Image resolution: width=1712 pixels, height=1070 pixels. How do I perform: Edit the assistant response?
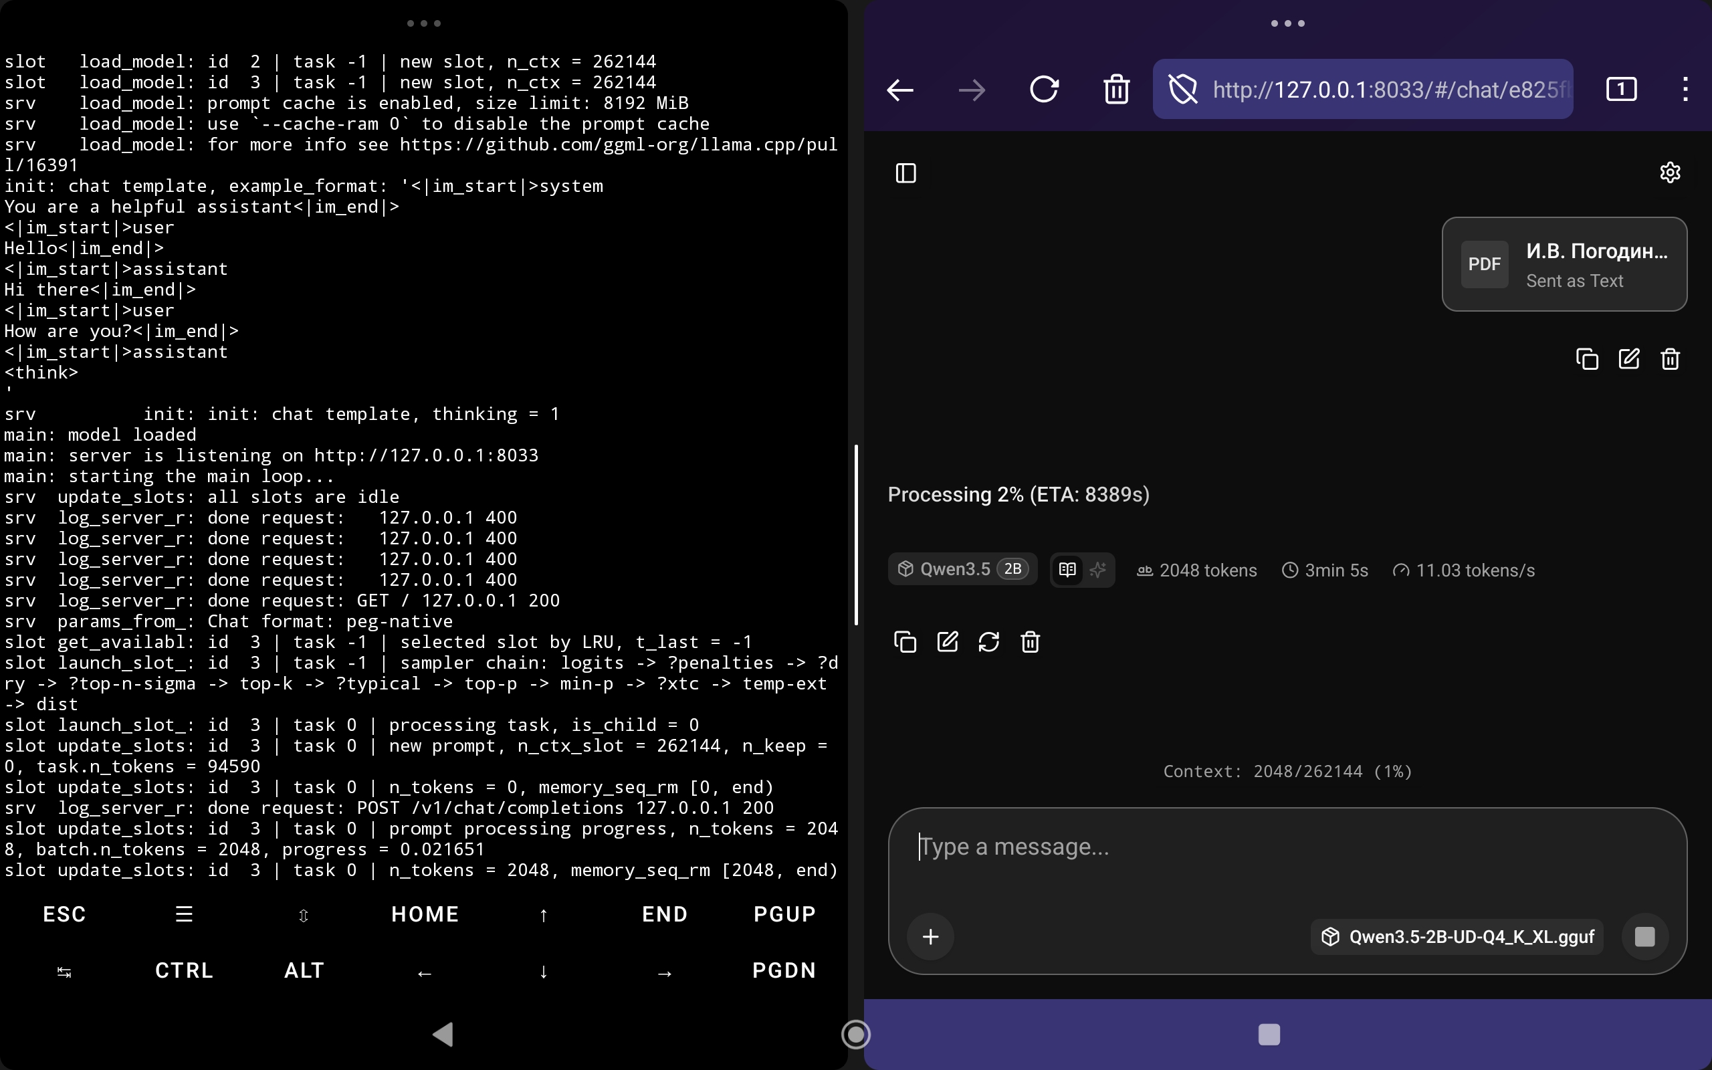[947, 642]
